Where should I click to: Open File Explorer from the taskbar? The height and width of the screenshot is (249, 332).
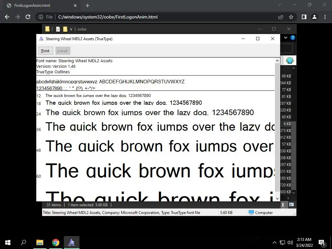[40, 243]
